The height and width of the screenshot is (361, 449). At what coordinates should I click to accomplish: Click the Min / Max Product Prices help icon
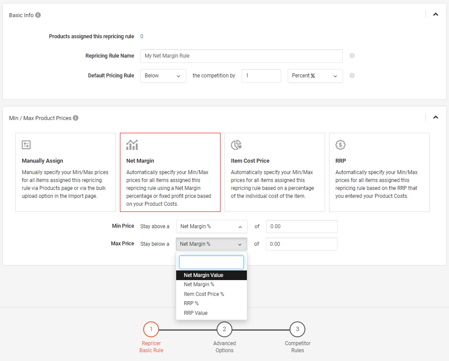click(76, 118)
